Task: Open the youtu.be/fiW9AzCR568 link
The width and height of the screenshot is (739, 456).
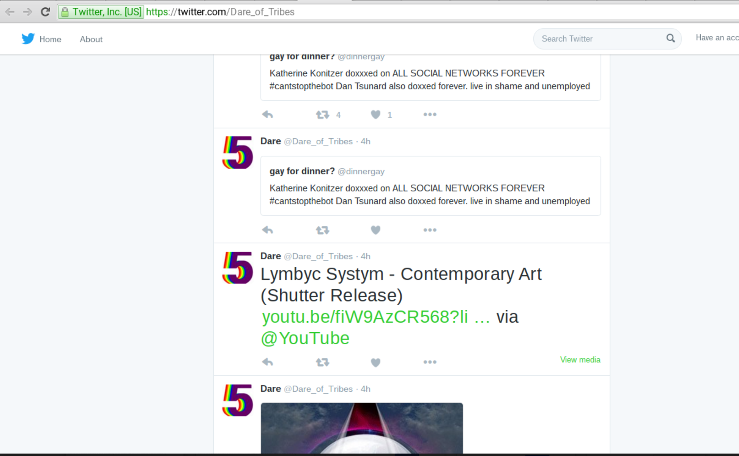Action: point(376,317)
